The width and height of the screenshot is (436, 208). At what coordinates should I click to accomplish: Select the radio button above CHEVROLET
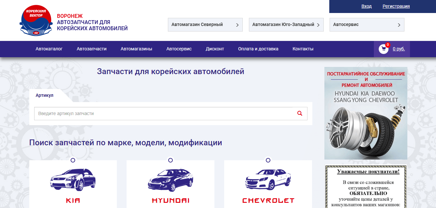coord(268,160)
